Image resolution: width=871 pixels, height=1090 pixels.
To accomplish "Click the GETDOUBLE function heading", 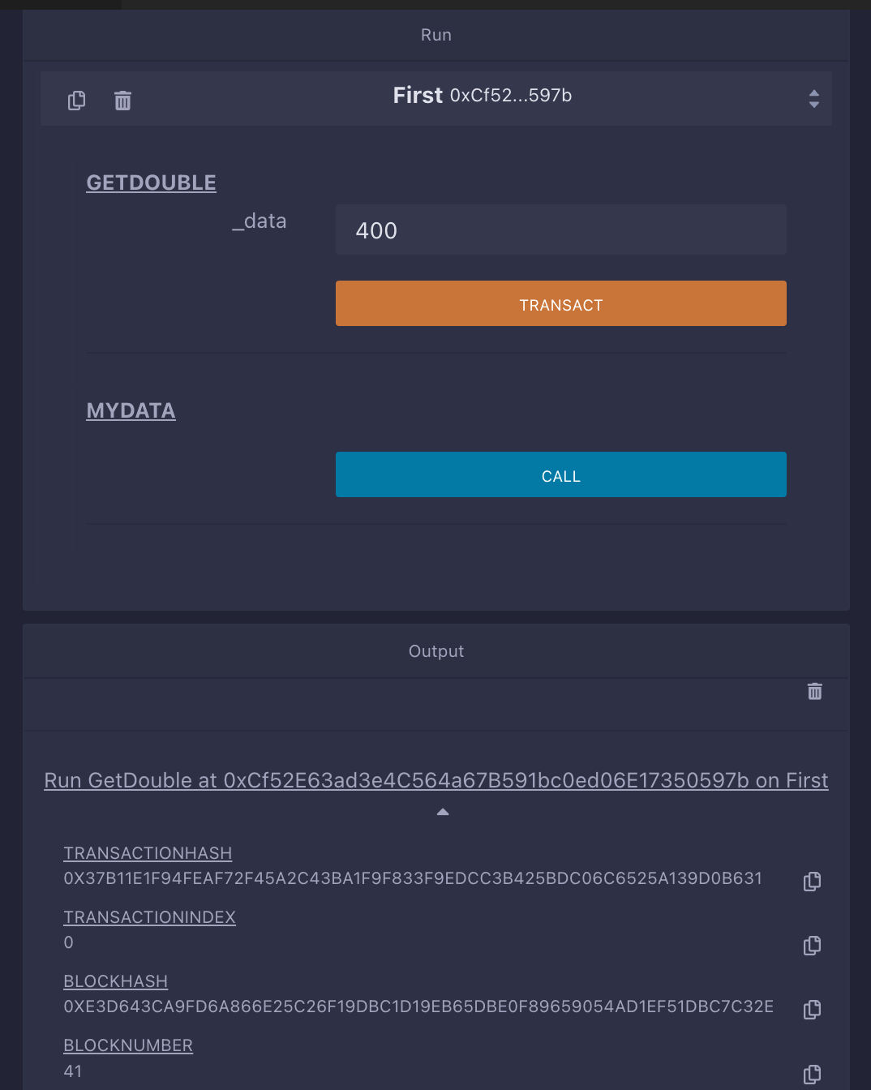I will pos(152,182).
